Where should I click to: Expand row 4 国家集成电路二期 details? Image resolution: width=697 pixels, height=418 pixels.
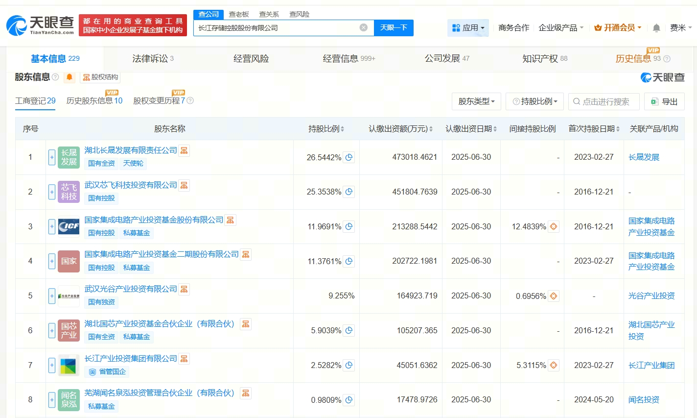(52, 261)
